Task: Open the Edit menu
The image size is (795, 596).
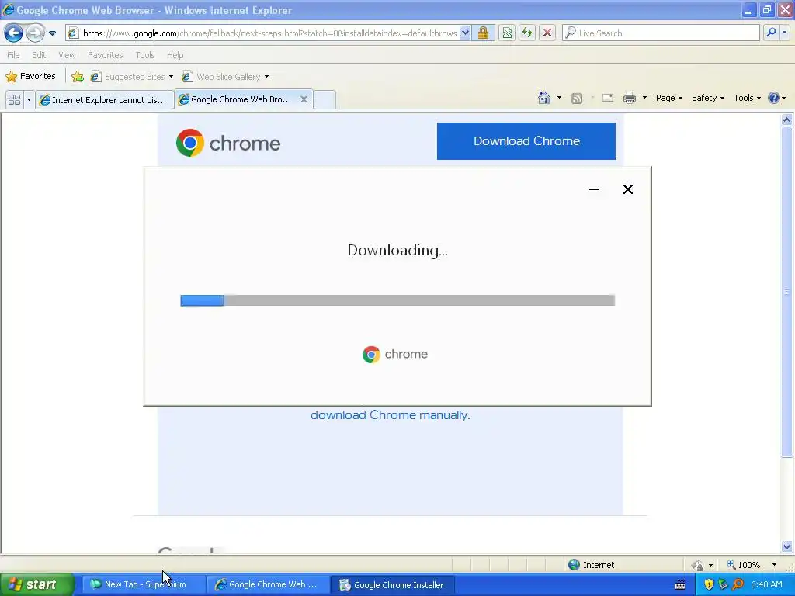Action: coord(39,55)
